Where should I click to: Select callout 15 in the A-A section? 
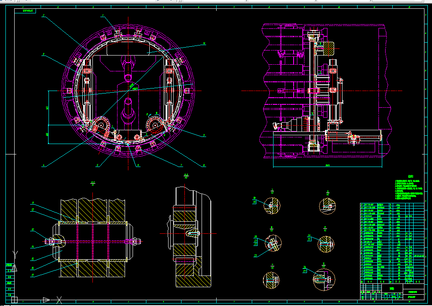(x=33, y=259)
